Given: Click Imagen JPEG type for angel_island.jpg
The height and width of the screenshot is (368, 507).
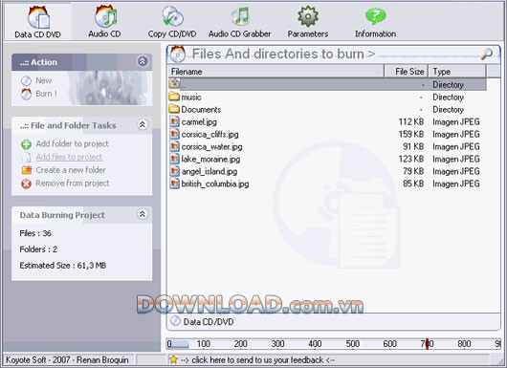Looking at the screenshot, I should point(456,171).
